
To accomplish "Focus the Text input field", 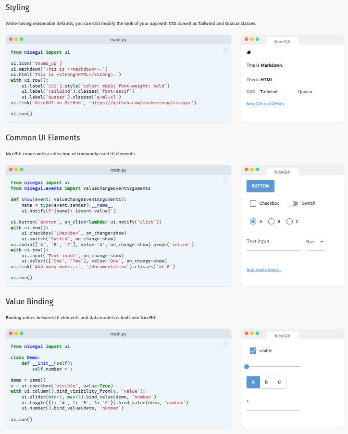I will [x=273, y=242].
